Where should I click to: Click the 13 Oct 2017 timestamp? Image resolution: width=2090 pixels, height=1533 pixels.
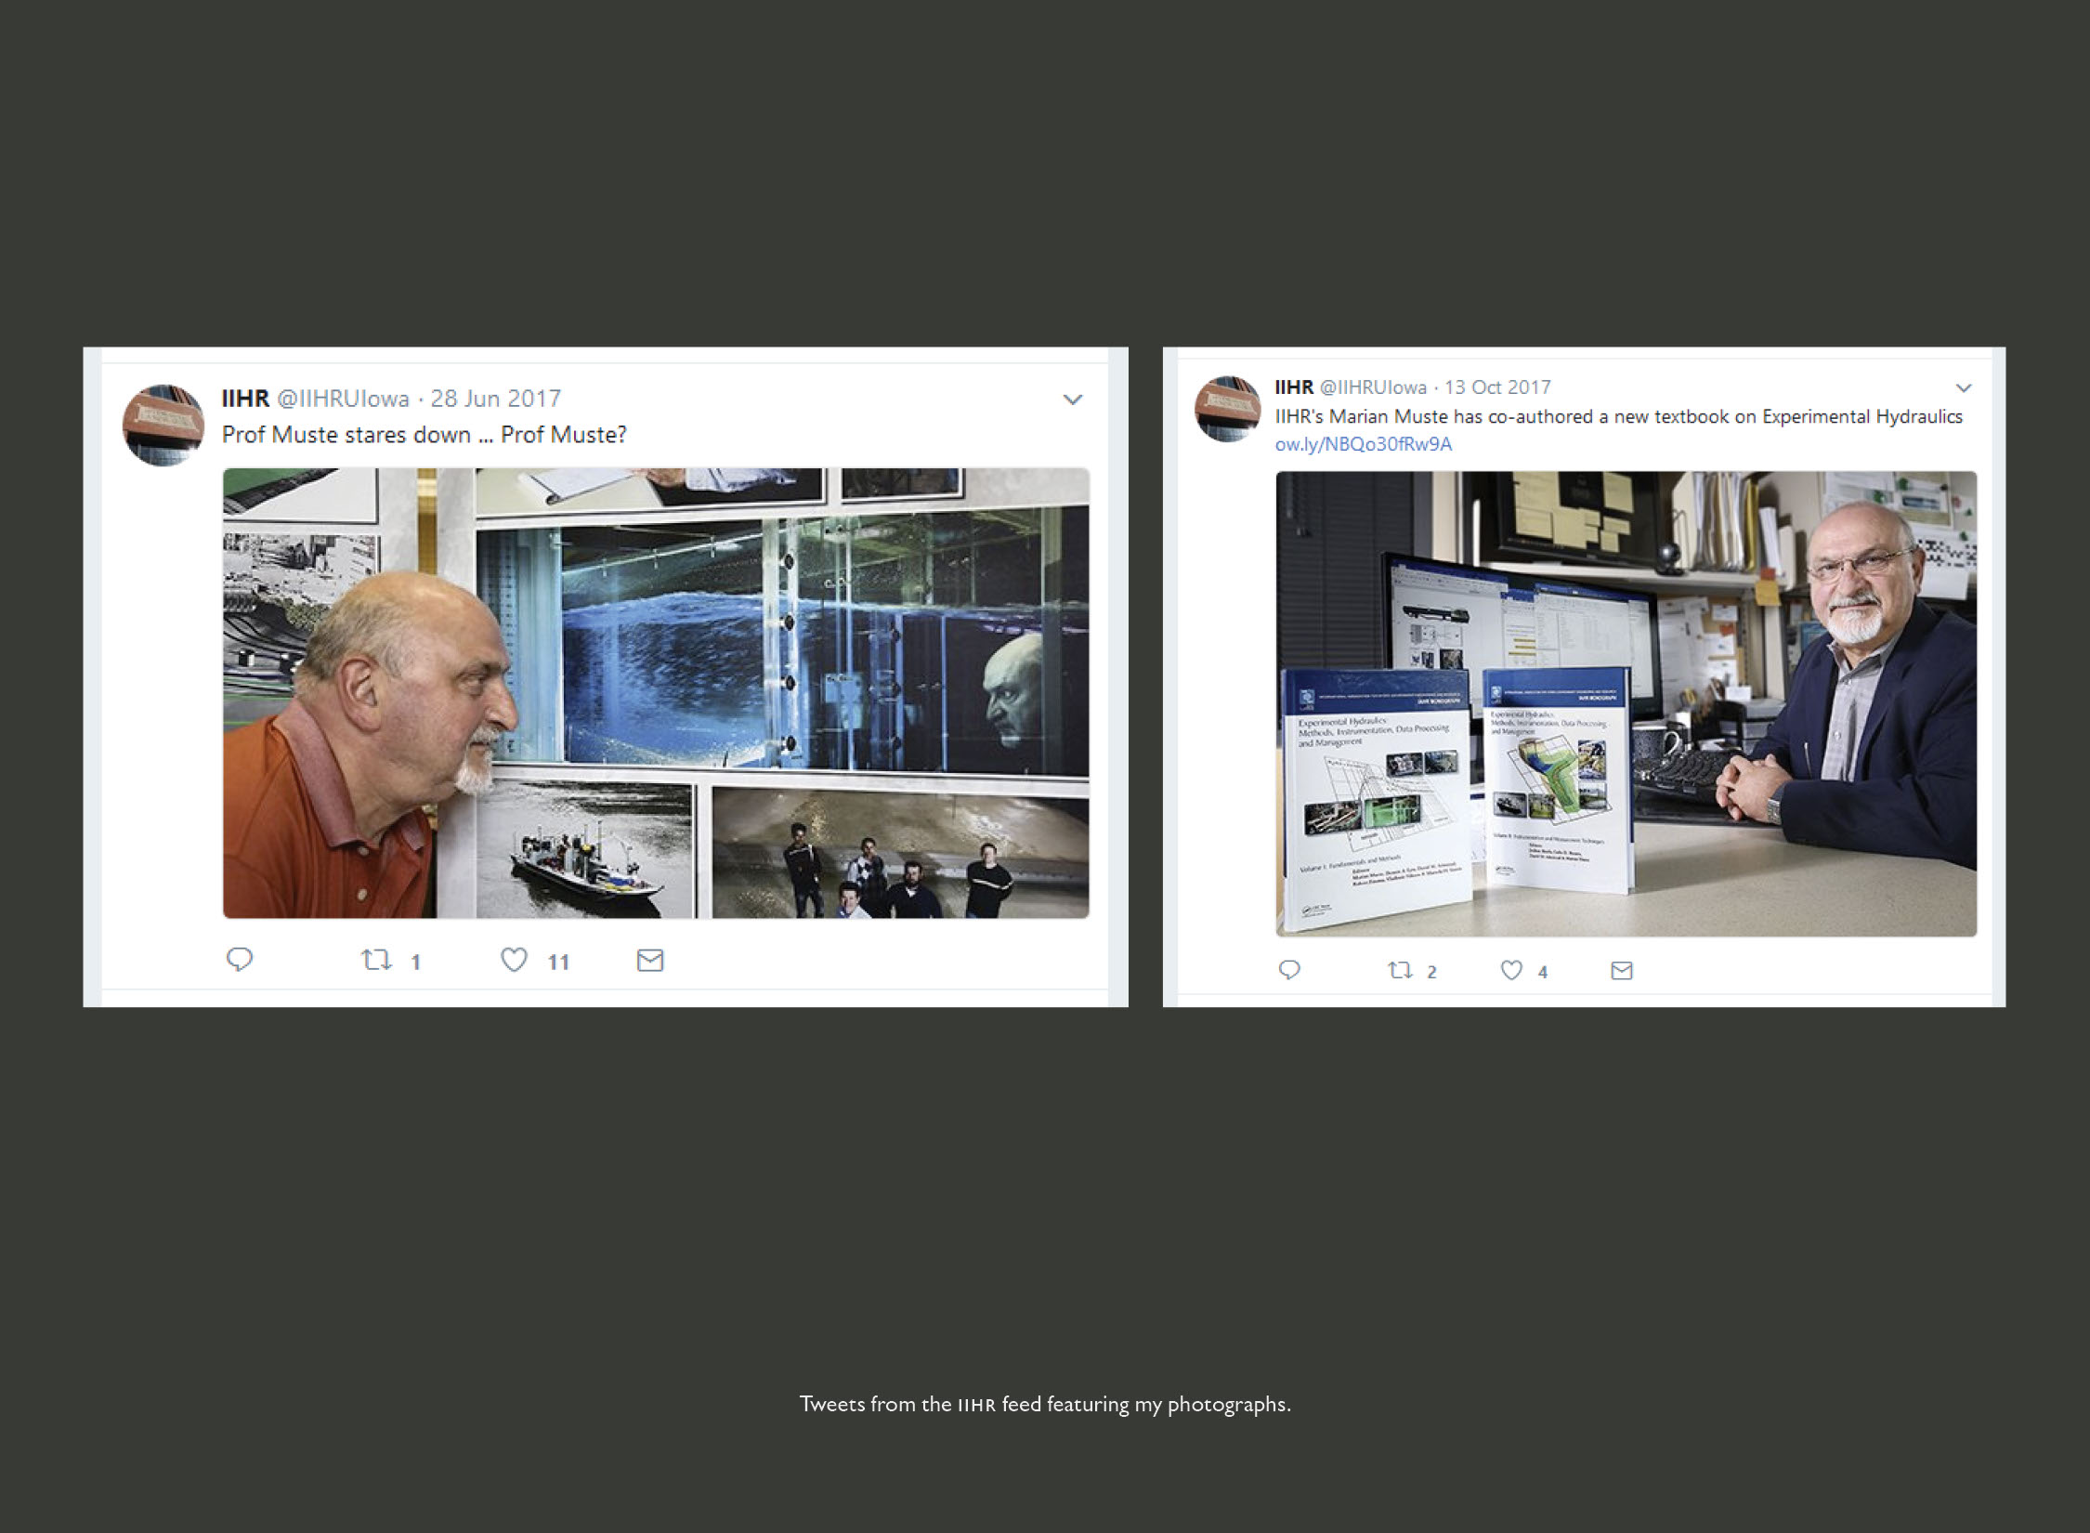coord(1497,387)
